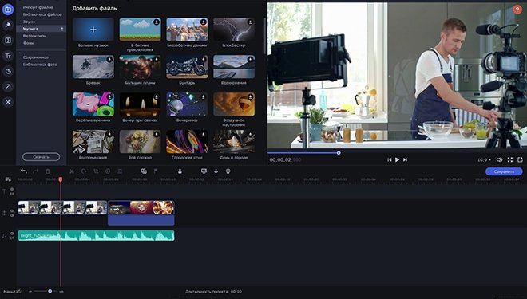527x299 pixels.
Task: Click the scissors split icon
Action: point(72,171)
